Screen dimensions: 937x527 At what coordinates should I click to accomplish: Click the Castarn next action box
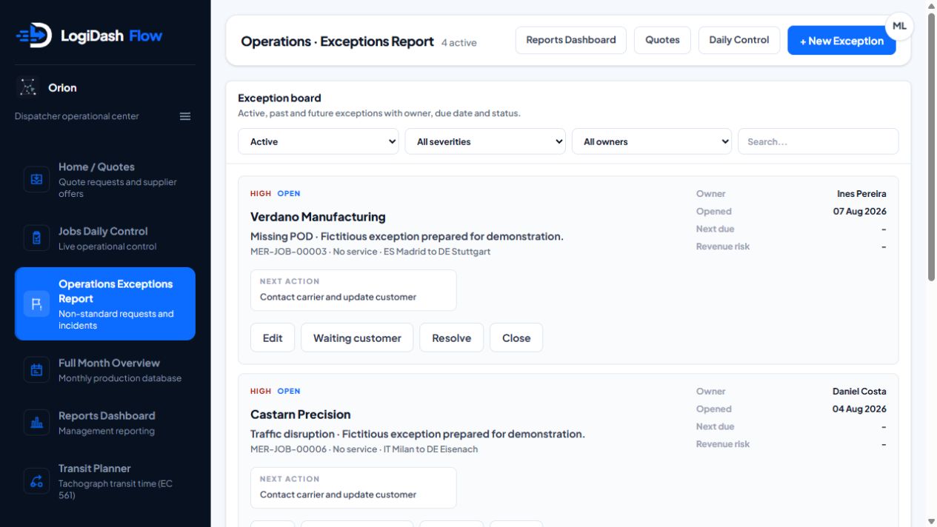pyautogui.click(x=353, y=488)
